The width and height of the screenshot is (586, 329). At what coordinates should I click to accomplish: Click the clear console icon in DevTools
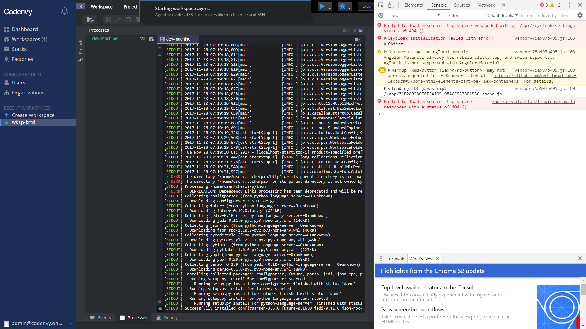[381, 15]
